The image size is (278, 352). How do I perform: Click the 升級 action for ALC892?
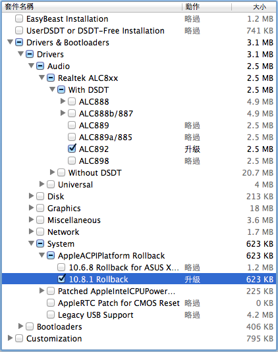click(x=192, y=149)
